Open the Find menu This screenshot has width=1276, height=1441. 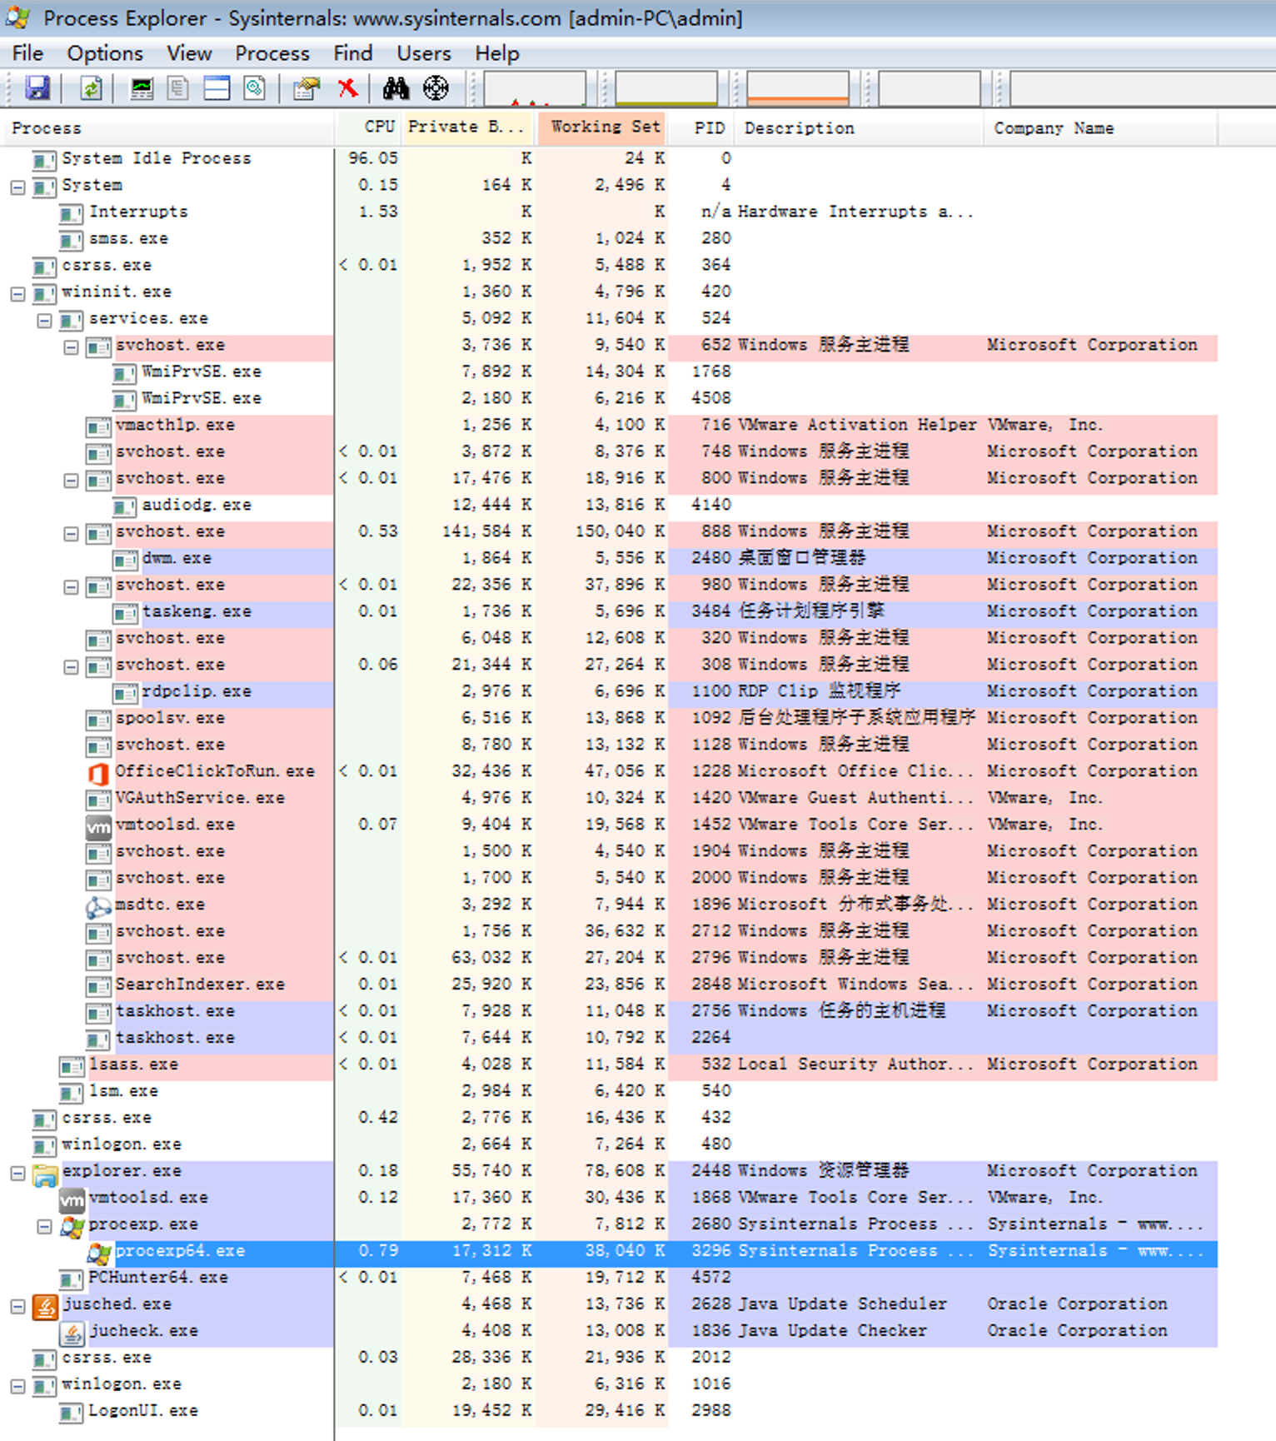(353, 53)
